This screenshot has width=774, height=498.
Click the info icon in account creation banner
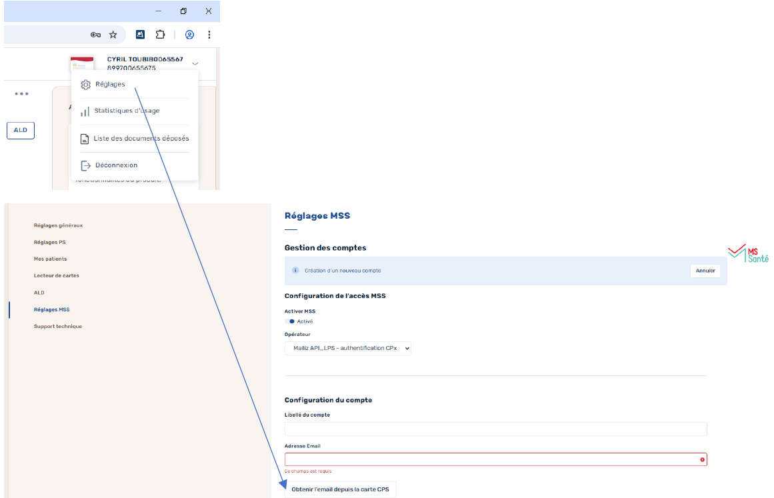pos(295,271)
